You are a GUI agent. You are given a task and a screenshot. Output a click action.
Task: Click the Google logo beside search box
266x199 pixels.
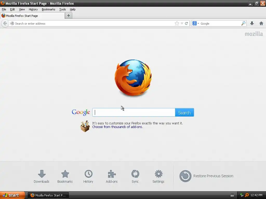81,112
